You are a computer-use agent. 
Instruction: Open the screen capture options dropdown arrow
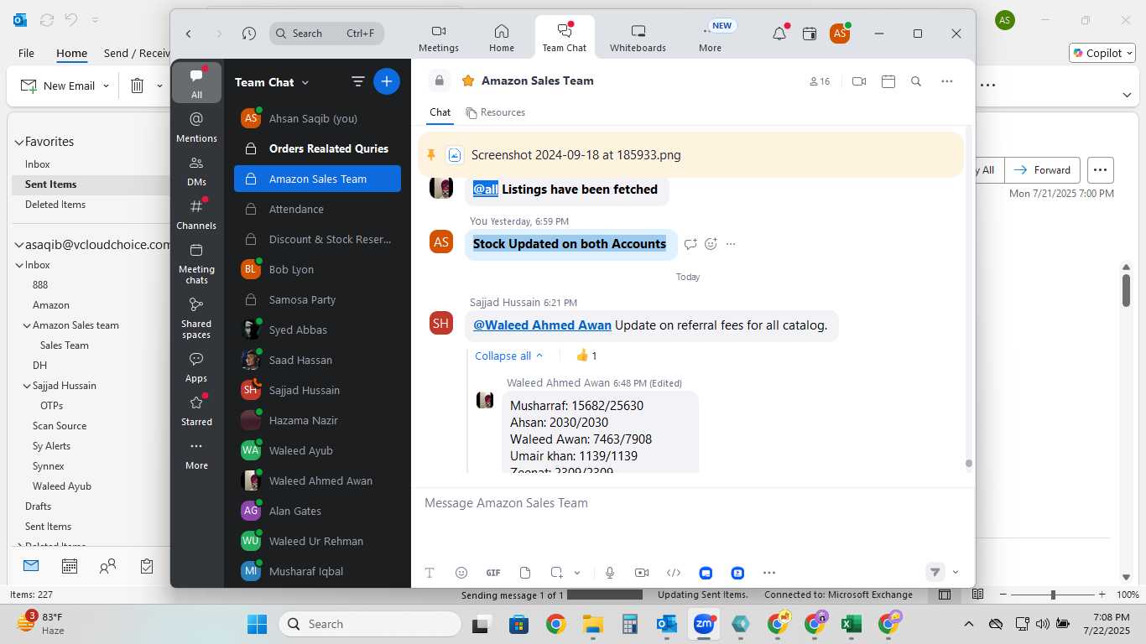577,573
